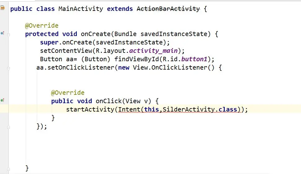This screenshot has height=174, width=301.
Task: Click the italic button1 id reference
Action: (x=194, y=59)
